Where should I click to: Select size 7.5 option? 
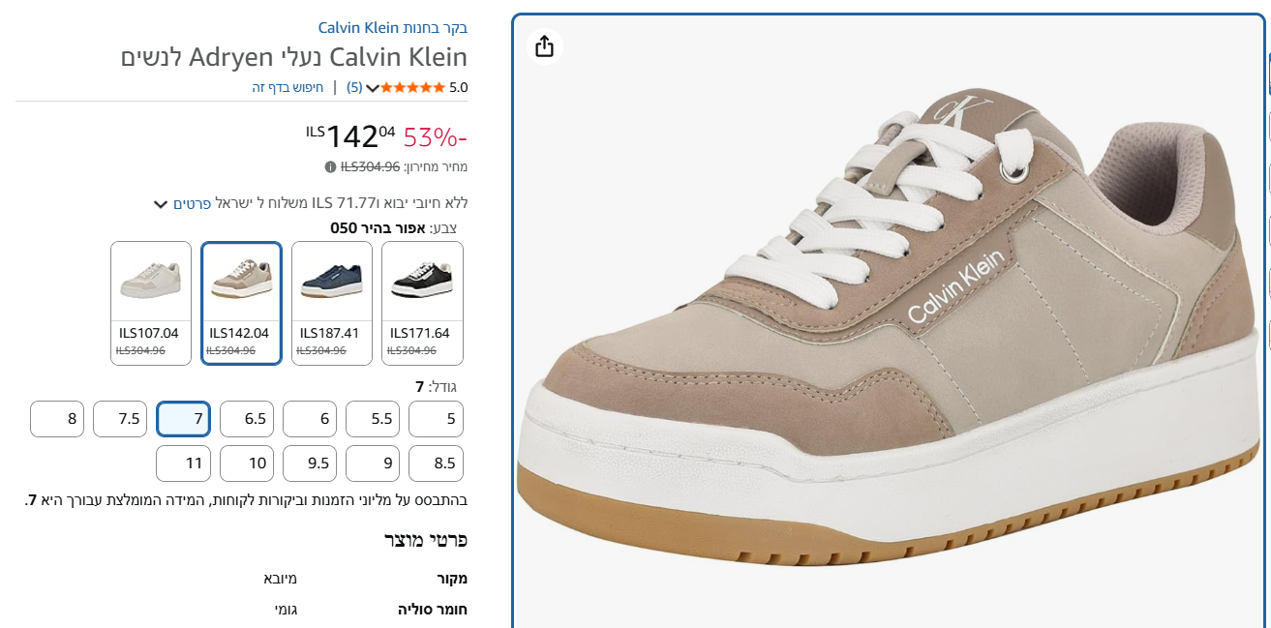tap(120, 419)
